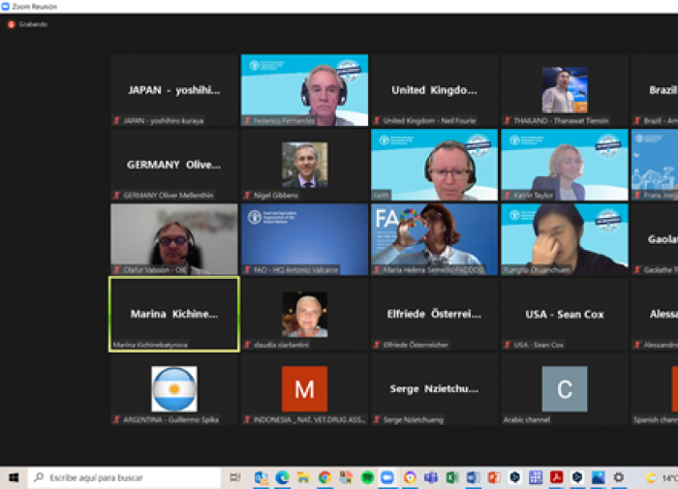
Task: Select the Elfriede Österreicher participant tile
Action: pyautogui.click(x=435, y=315)
